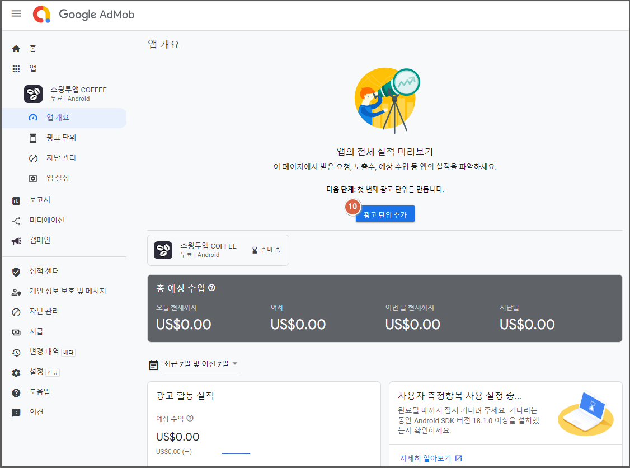Open the 최근 7일 date range dropdown
Screen dimensions: 630x468
click(x=201, y=364)
